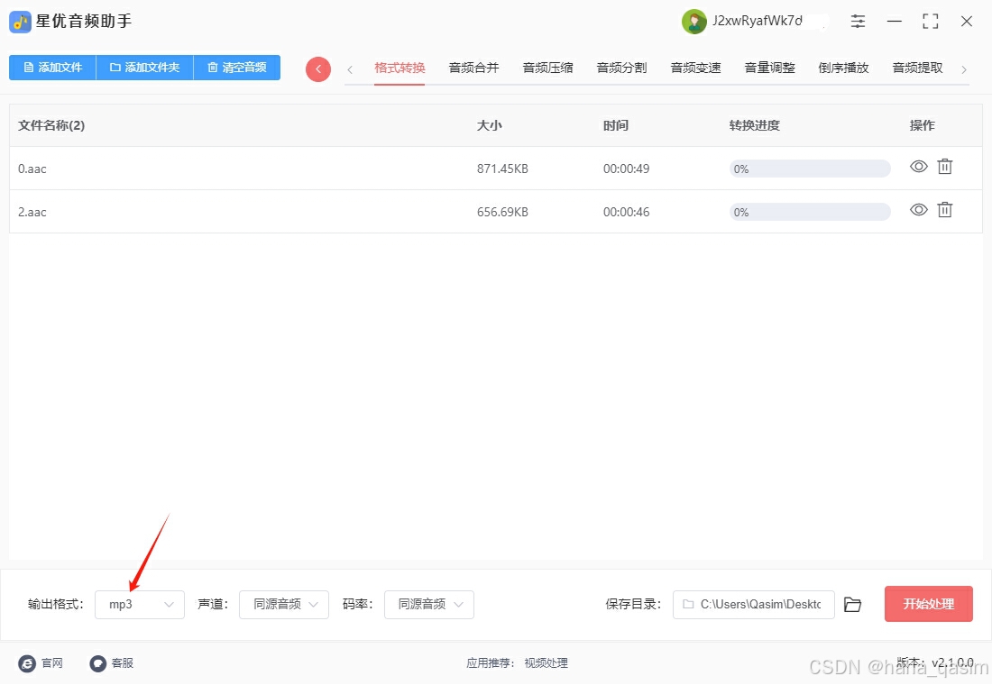Click the 客服 link text
The width and height of the screenshot is (992, 685).
123,663
